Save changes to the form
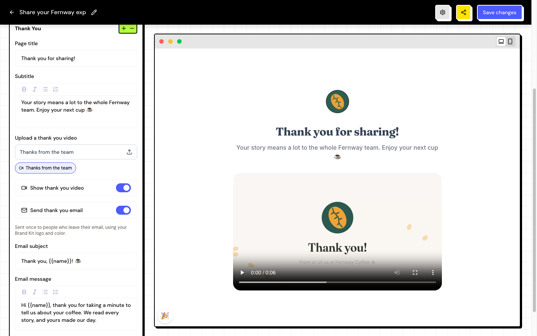The height and width of the screenshot is (336, 537). (x=500, y=12)
